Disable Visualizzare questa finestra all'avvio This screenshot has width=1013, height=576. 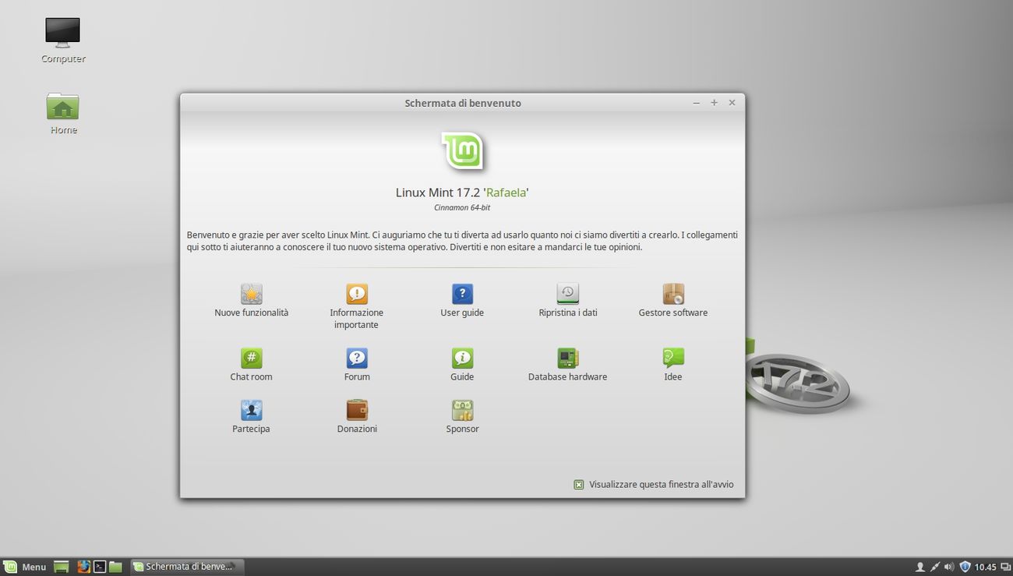click(x=578, y=484)
